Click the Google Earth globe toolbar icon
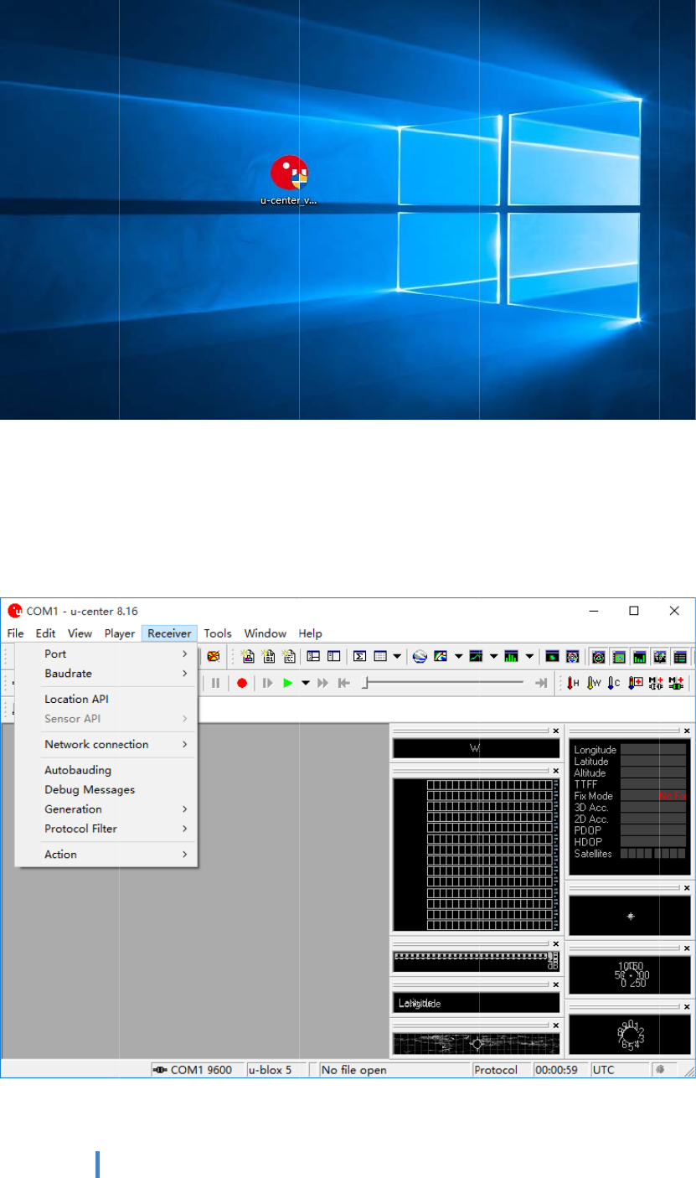The height and width of the screenshot is (1178, 696). tap(420, 657)
